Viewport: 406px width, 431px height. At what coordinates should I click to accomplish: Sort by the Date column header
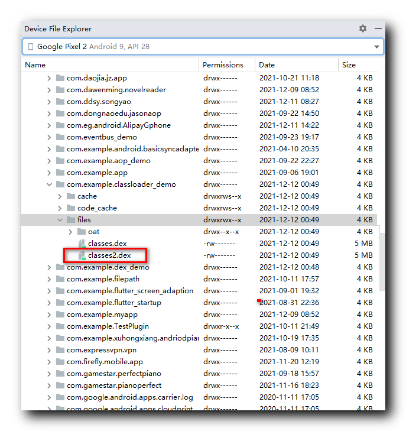[267, 65]
